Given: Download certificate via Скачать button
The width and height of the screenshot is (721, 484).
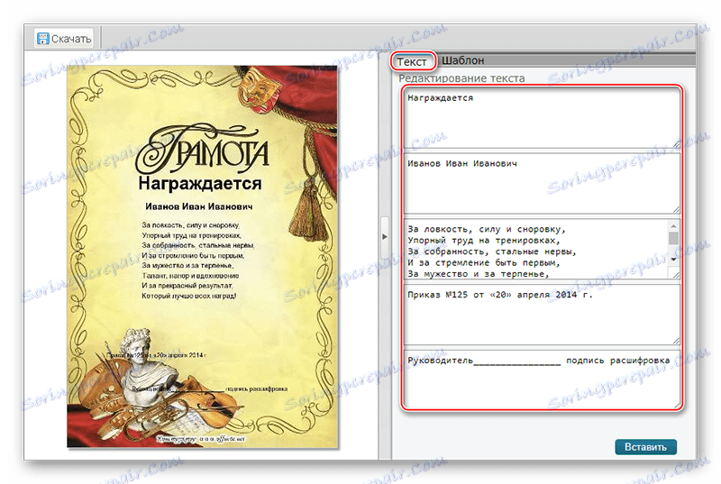Looking at the screenshot, I should pyautogui.click(x=64, y=39).
